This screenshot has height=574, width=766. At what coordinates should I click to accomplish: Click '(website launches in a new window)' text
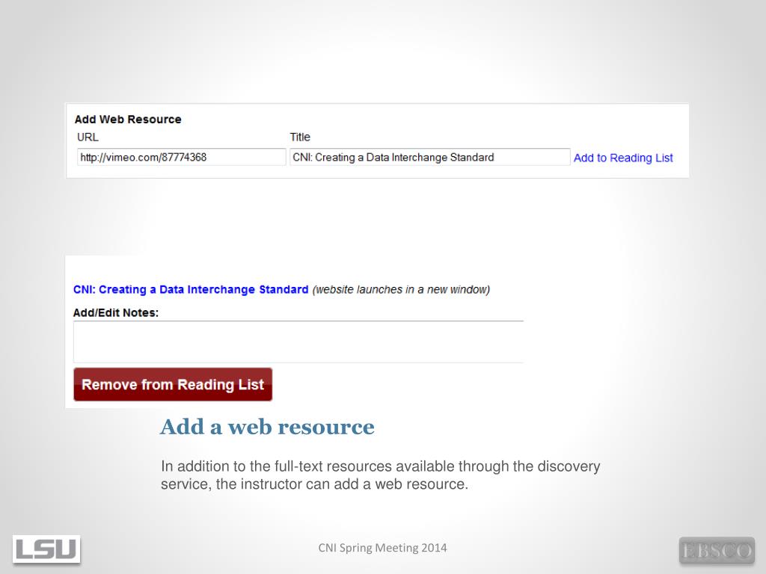401,289
